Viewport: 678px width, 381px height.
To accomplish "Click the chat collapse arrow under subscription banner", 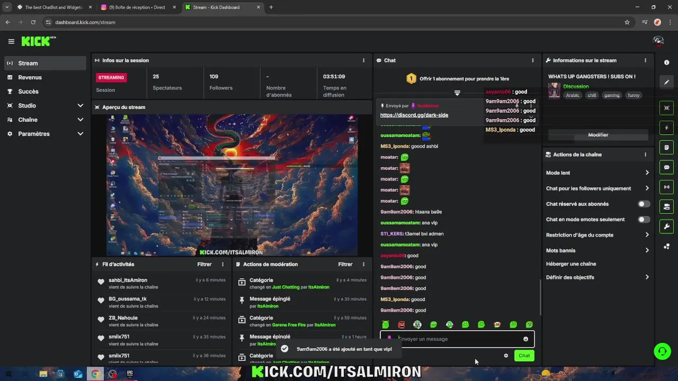I will 457,93.
